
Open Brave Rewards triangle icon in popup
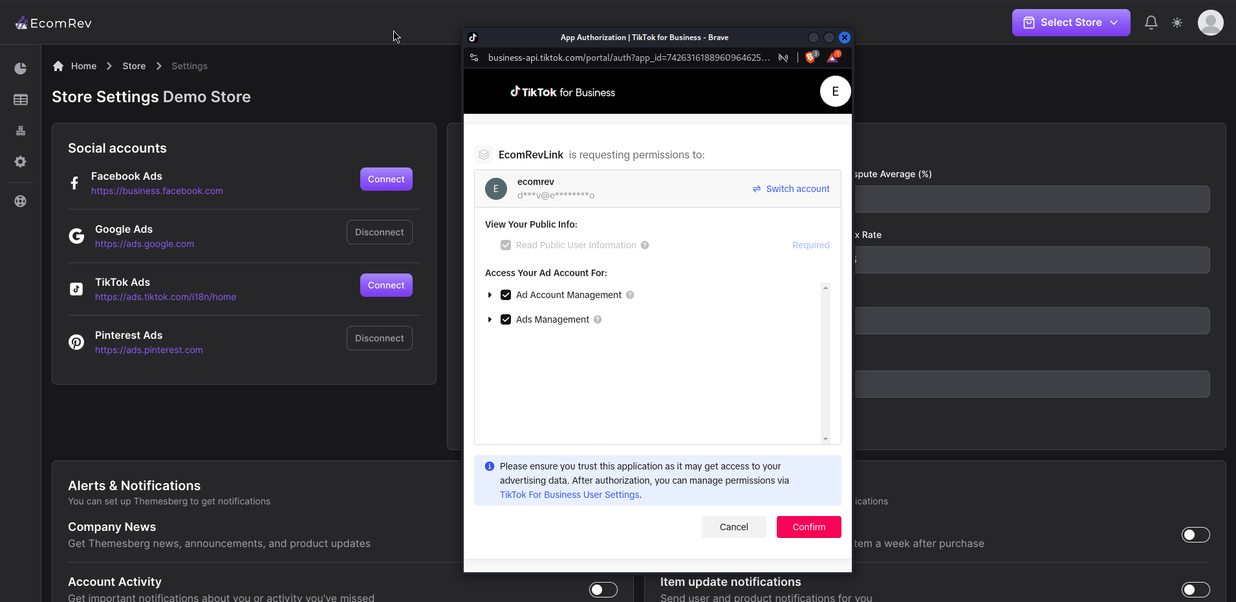833,58
